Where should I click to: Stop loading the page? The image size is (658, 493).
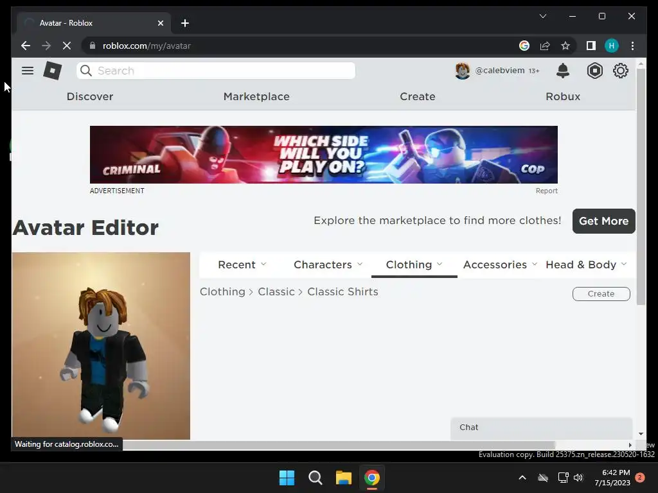coord(67,46)
